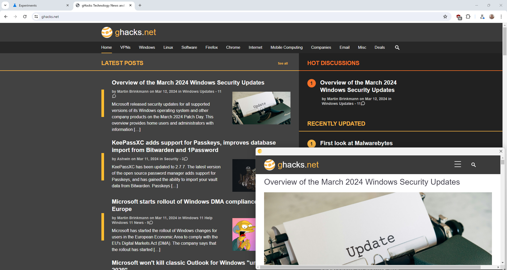This screenshot has height=270, width=507.
Task: Open the Email nav category
Action: tap(344, 47)
